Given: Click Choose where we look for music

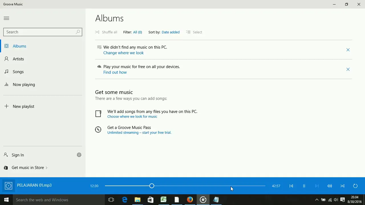Looking at the screenshot, I should pos(132,116).
